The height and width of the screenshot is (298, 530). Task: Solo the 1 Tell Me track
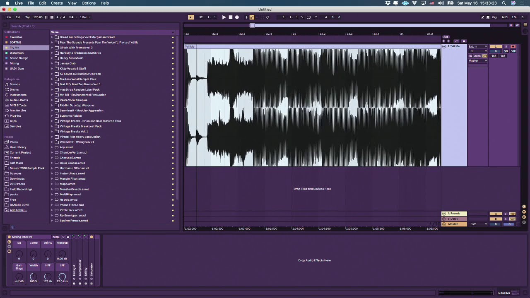click(506, 47)
